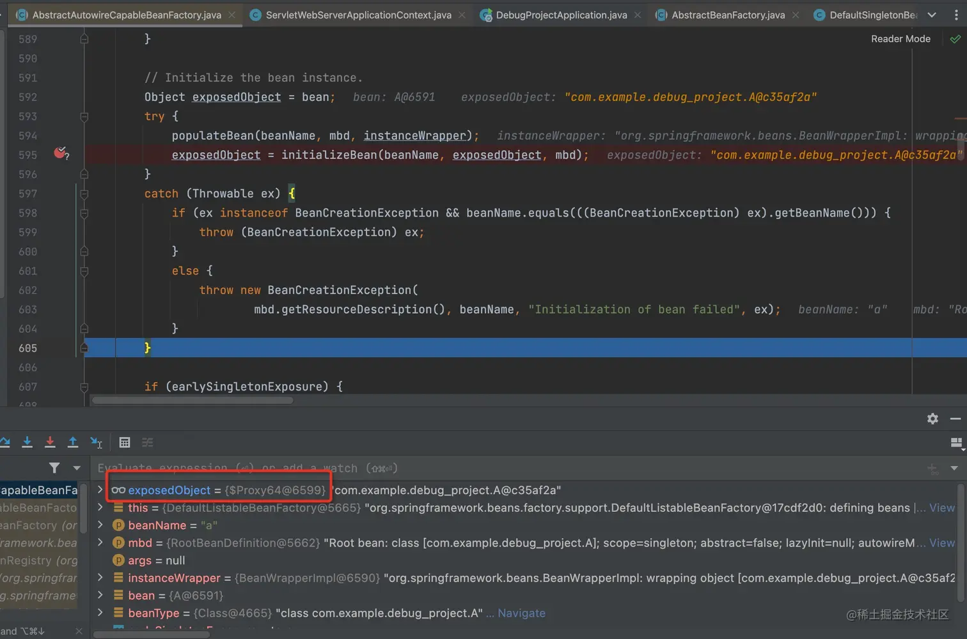Screen dimensions: 967x639
Task: Collapse the else block fold at line 601
Action: click(x=84, y=271)
